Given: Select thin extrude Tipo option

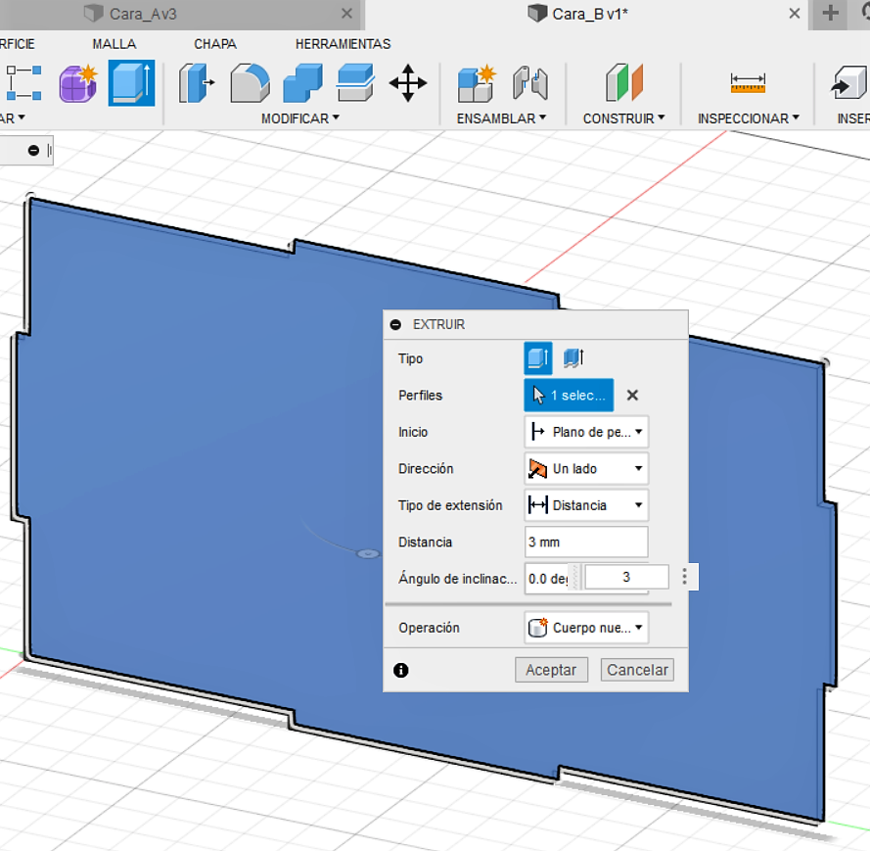Looking at the screenshot, I should pos(573,358).
